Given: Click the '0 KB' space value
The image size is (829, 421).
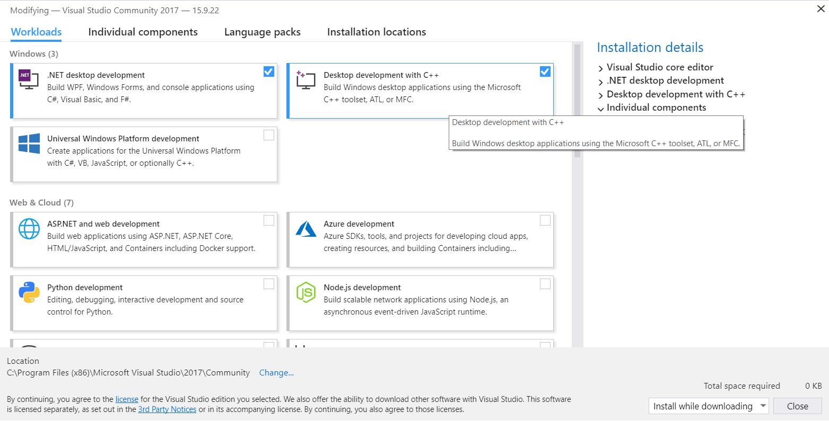Looking at the screenshot, I should (x=814, y=386).
